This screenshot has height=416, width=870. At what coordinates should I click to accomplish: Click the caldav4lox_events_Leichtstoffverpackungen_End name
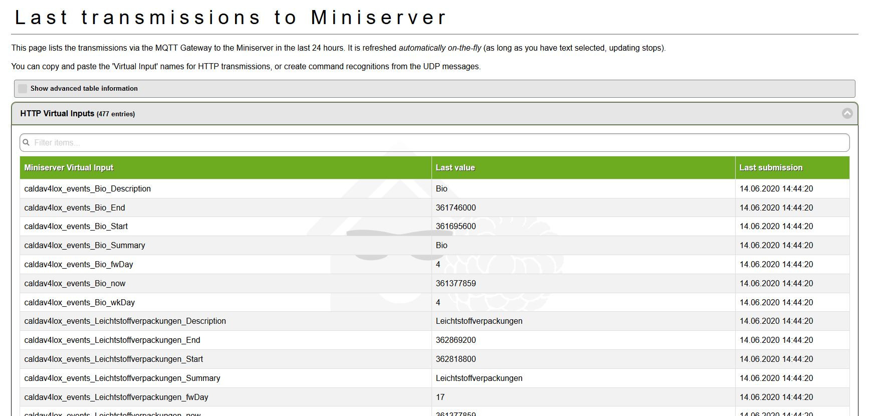click(112, 340)
